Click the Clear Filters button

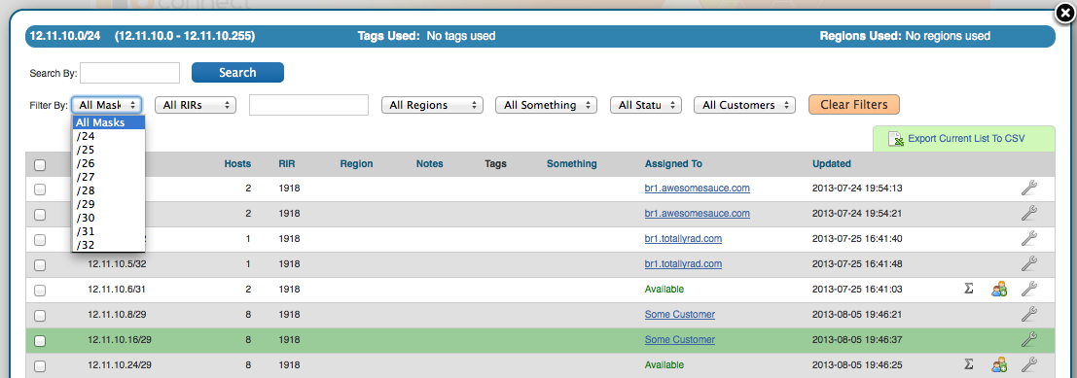point(854,104)
